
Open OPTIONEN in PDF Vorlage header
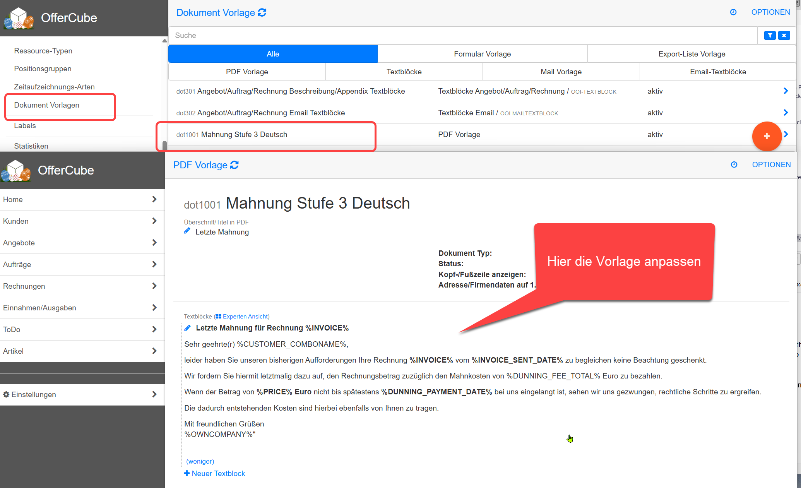click(771, 164)
